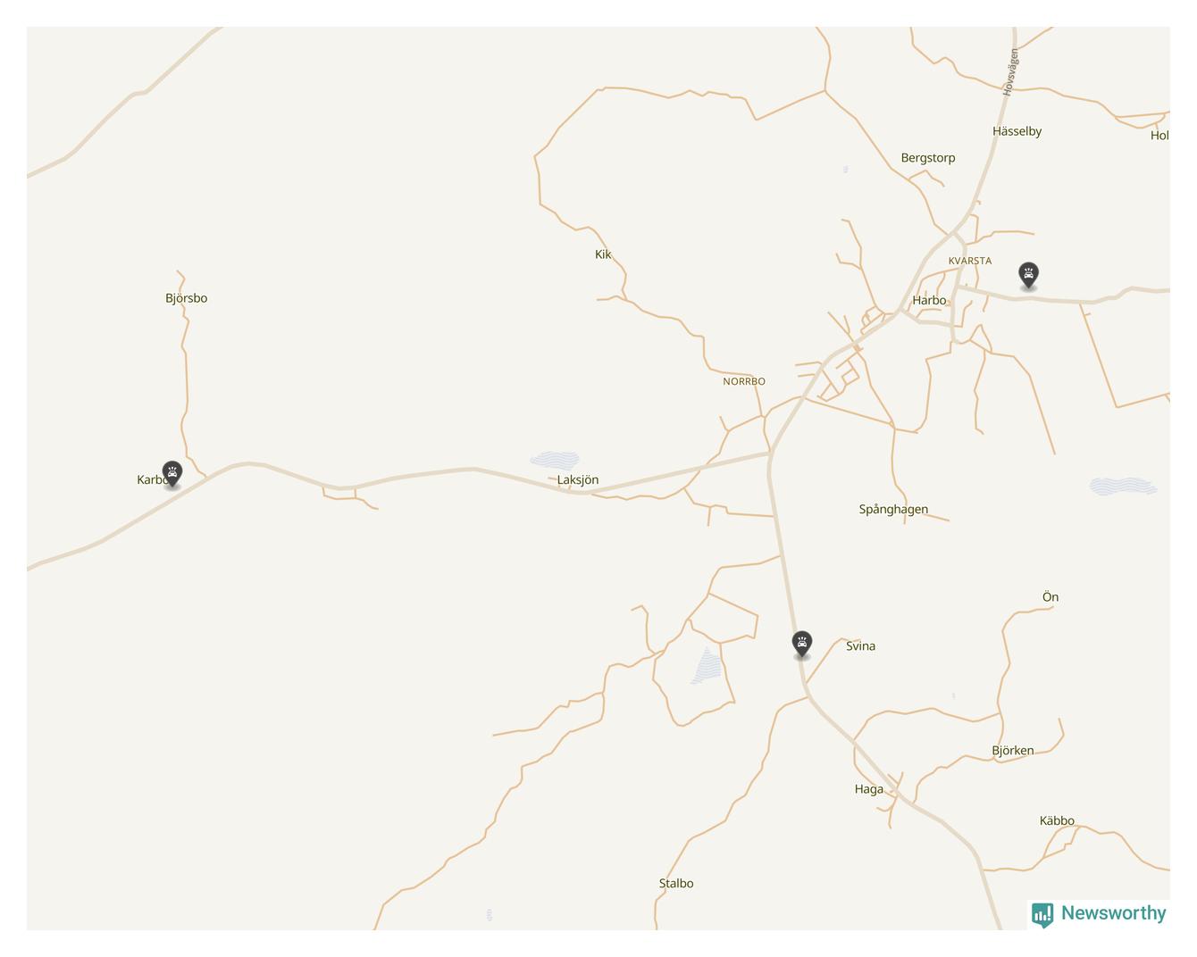Click the KVARSTA area label
1197x957 pixels.
point(970,261)
